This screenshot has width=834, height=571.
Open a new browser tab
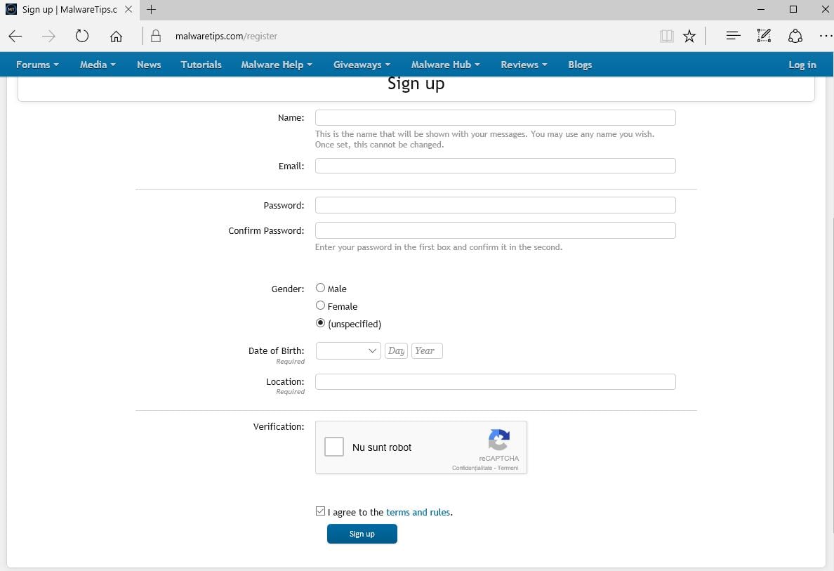(x=151, y=10)
